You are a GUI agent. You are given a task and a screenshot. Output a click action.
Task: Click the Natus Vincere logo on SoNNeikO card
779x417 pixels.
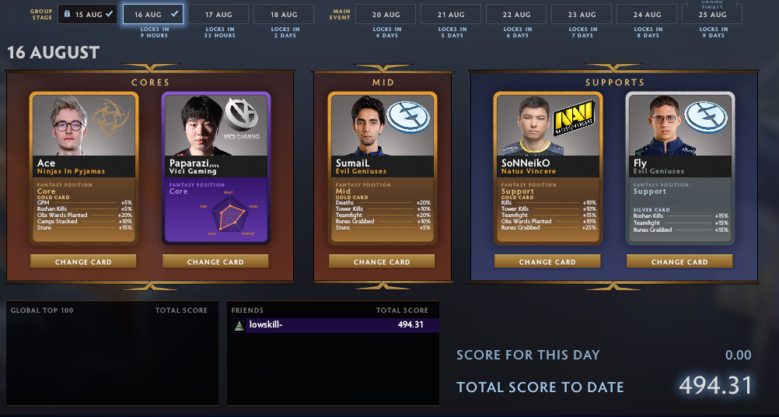coord(574,117)
